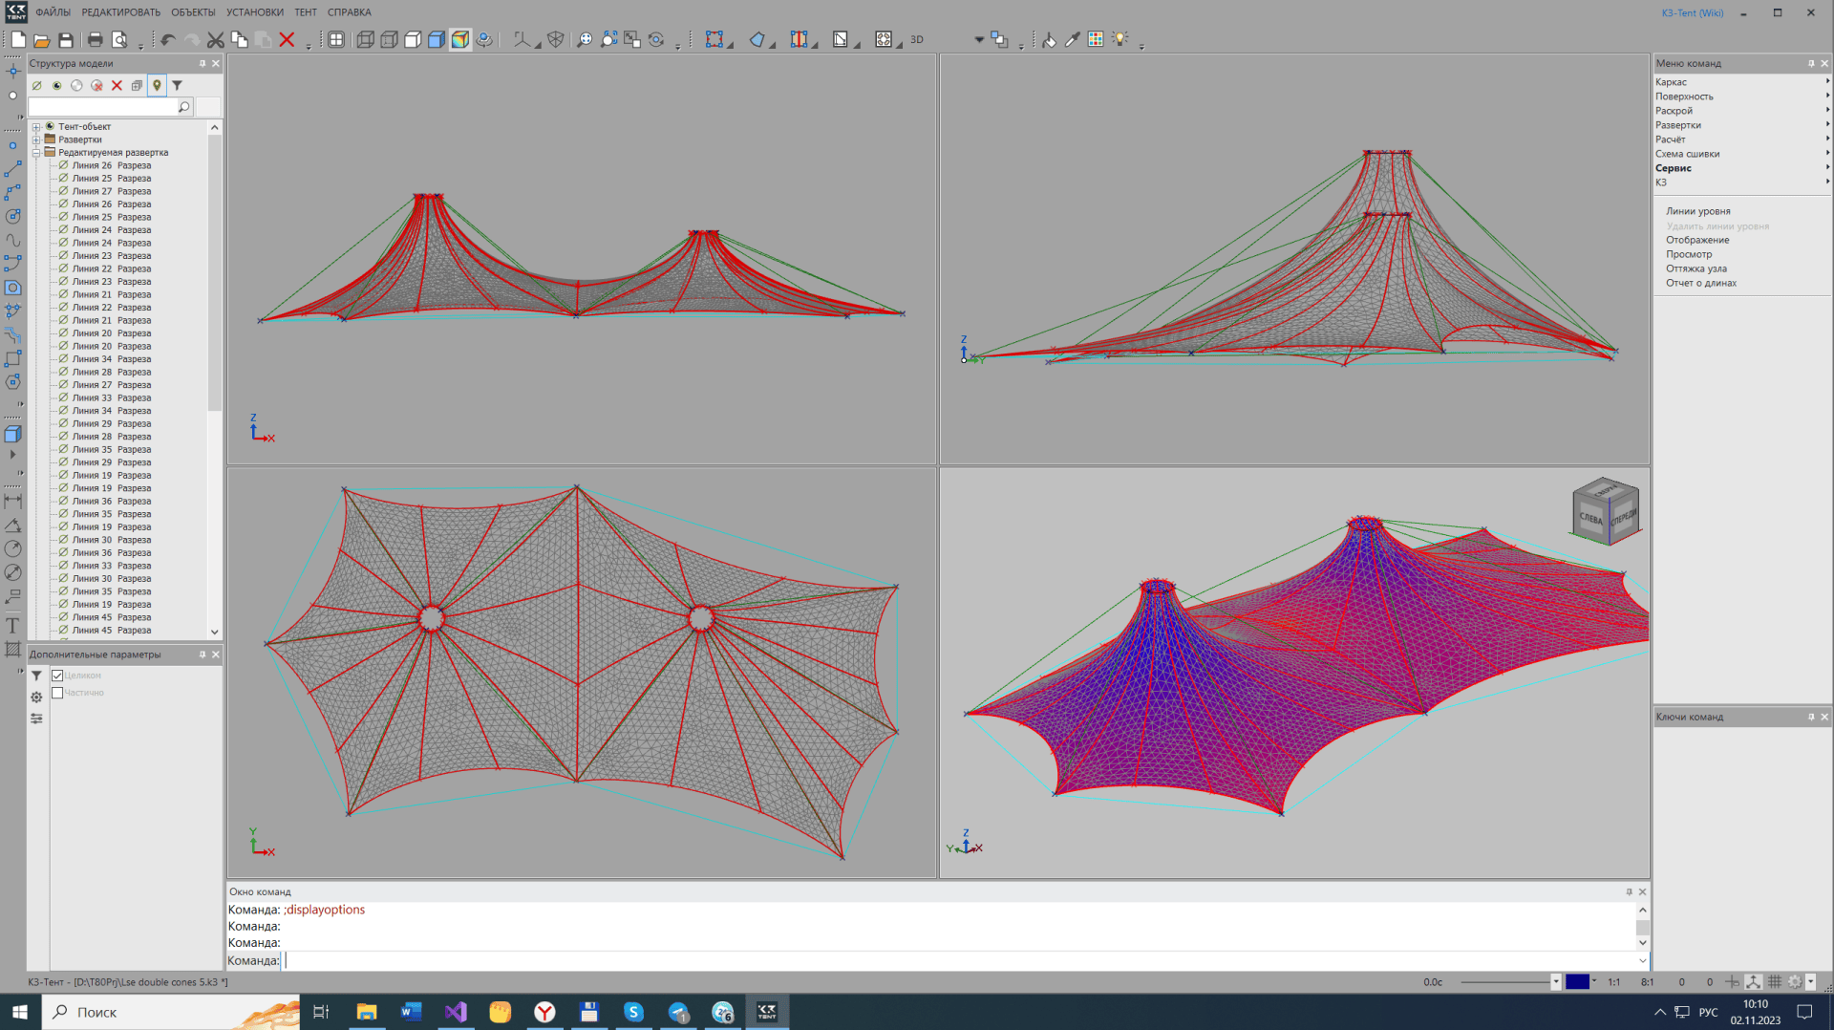Viewport: 1834px width, 1030px height.
Task: Toggle the Целиком checkbox
Action: click(57, 676)
